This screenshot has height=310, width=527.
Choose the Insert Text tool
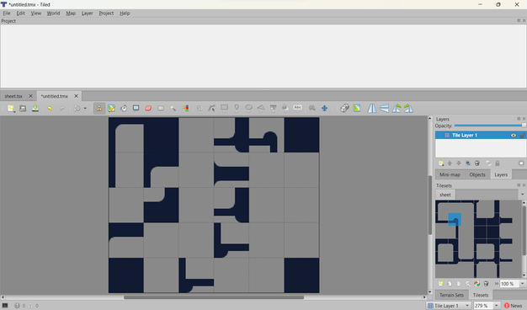(297, 109)
